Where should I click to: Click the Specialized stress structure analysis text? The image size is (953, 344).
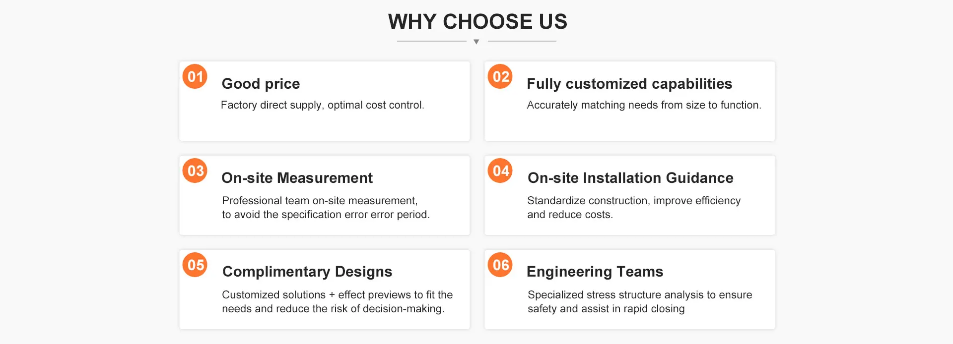[640, 302]
